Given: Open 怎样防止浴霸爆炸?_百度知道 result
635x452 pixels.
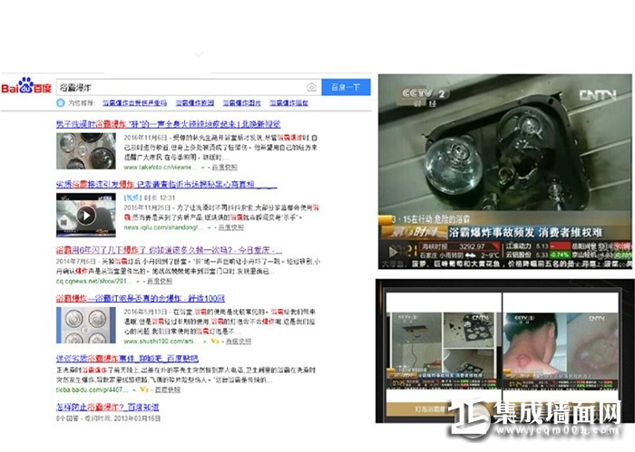Looking at the screenshot, I should [107, 407].
